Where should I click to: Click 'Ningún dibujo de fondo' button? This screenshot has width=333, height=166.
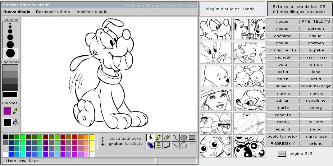[232, 9]
